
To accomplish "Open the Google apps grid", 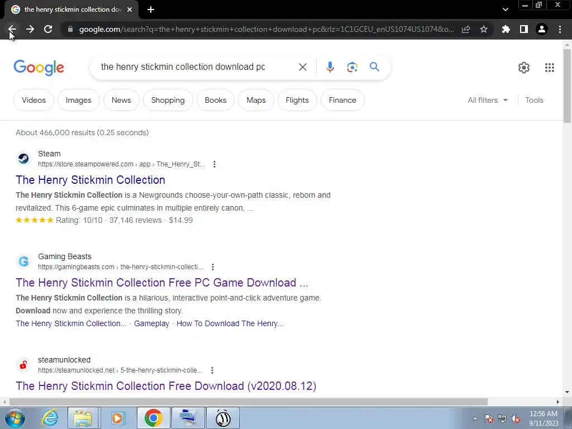I will click(550, 68).
